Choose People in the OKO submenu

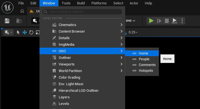pyautogui.click(x=142, y=59)
